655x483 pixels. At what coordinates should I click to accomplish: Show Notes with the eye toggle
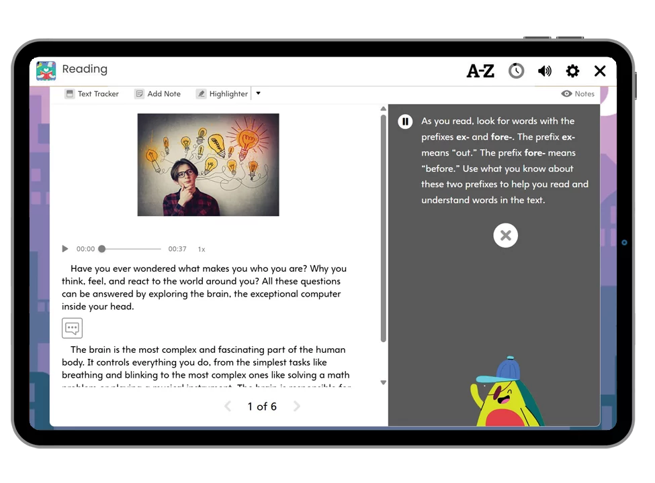pos(577,94)
